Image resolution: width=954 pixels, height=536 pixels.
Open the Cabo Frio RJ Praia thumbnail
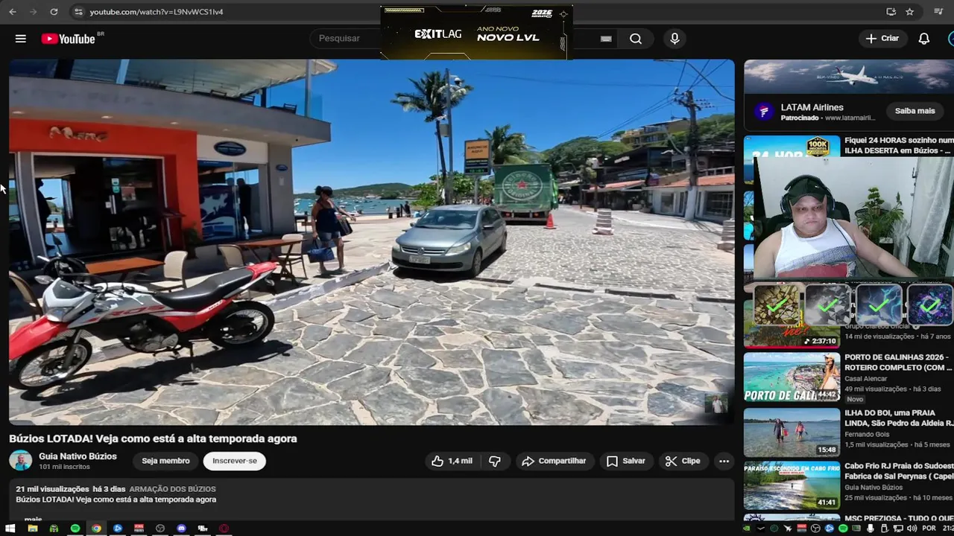click(x=792, y=485)
